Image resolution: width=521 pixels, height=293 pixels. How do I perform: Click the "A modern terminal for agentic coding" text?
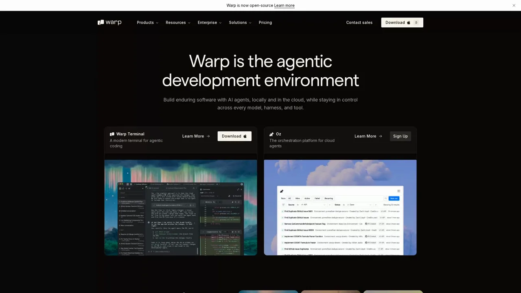point(136,143)
